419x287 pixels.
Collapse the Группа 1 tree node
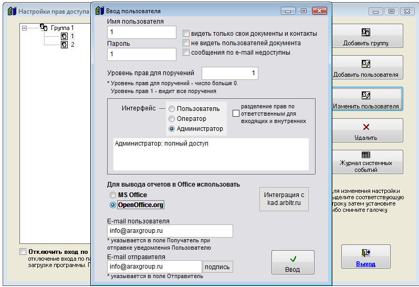pos(24,28)
